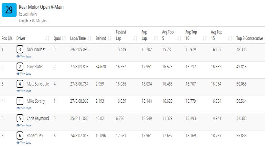Click Matt Barksdale's car number 4 badge

click(20, 84)
